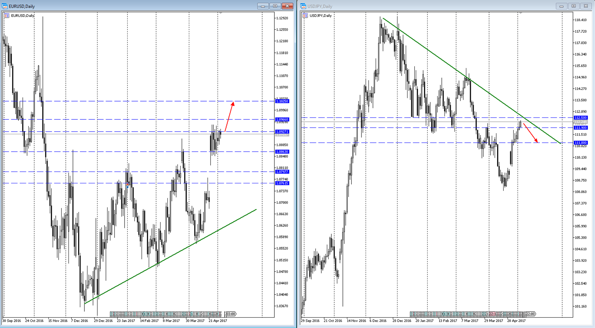Select the red down arrow on USDJPY chart
The height and width of the screenshot is (328, 595).
pos(531,133)
